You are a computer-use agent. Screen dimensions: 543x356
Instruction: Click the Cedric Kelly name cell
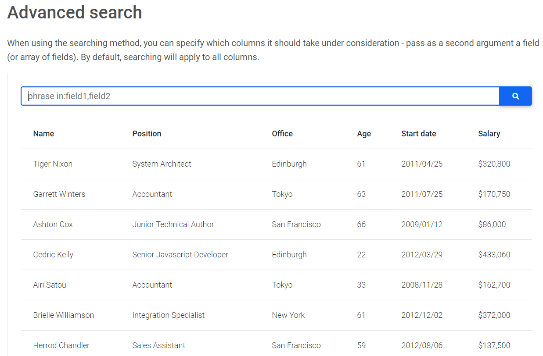[x=53, y=255]
